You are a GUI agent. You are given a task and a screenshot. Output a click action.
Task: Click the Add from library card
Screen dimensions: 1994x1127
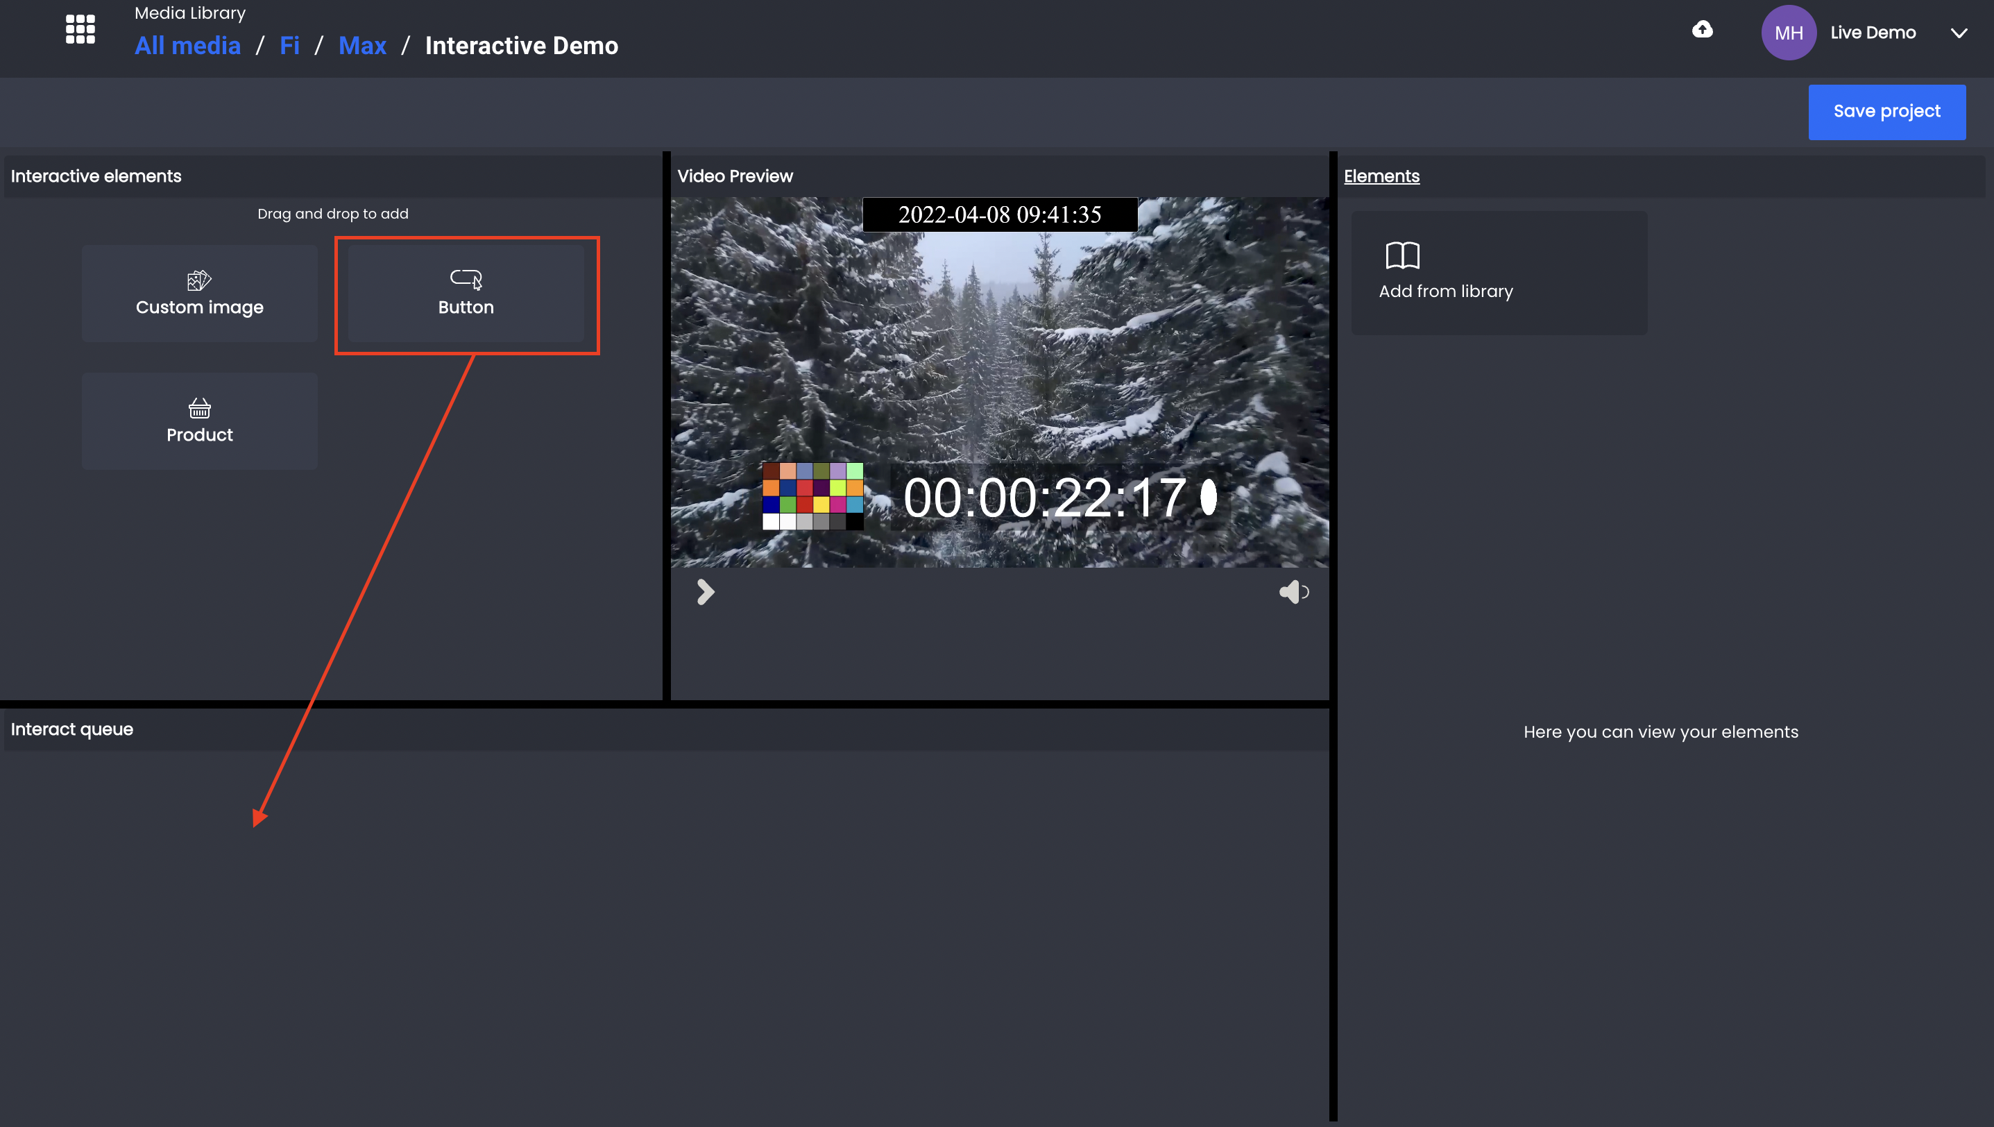(x=1499, y=273)
